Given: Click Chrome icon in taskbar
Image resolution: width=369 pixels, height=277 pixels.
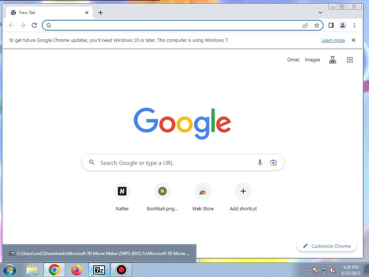Looking at the screenshot, I should (x=54, y=270).
